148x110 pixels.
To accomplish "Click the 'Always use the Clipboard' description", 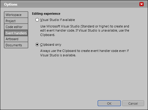I will point(84,53).
